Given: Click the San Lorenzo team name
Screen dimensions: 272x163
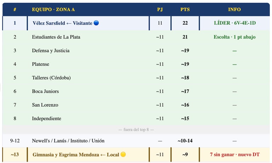Looking at the screenshot, I should click(45, 105).
